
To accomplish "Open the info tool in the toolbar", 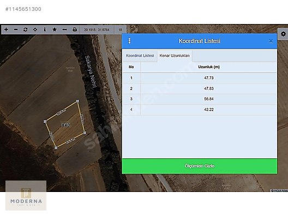I will point(45,29).
